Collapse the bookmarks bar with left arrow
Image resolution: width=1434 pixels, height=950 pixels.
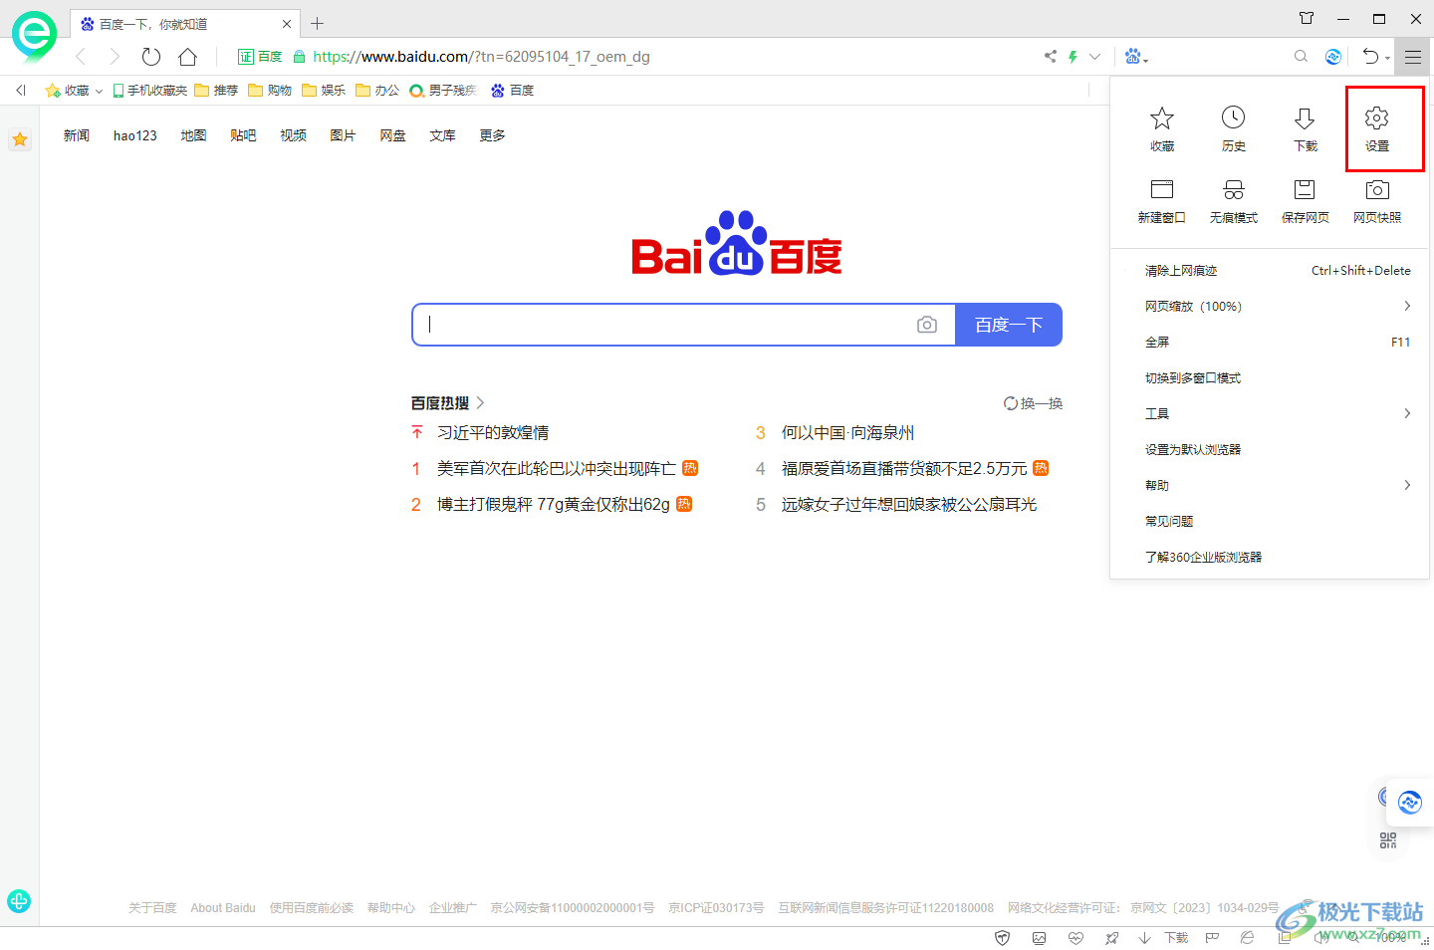point(20,91)
